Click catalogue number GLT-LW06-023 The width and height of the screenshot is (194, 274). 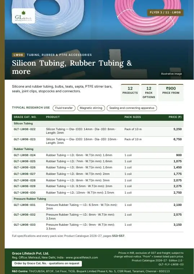(x=25, y=139)
